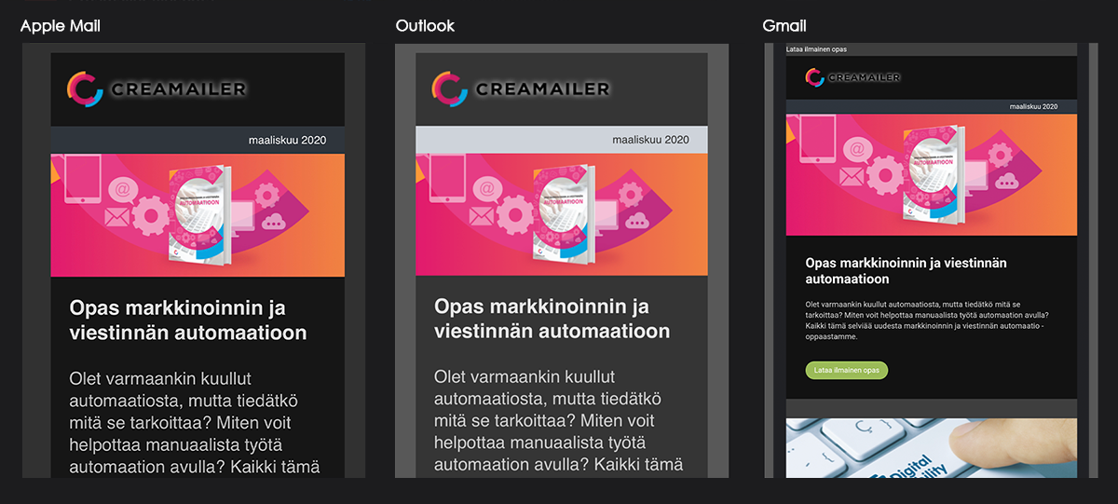Click the Creamailer logo in Outlook preview
Image resolution: width=1118 pixels, height=504 pixels.
point(522,89)
